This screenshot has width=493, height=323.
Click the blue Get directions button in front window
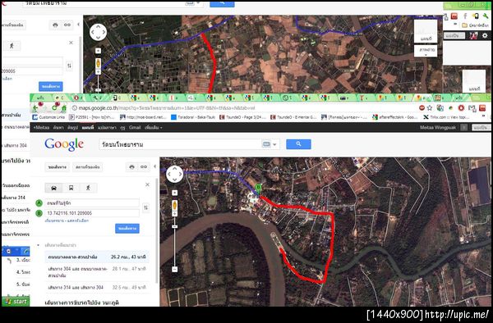pyautogui.click(x=127, y=229)
